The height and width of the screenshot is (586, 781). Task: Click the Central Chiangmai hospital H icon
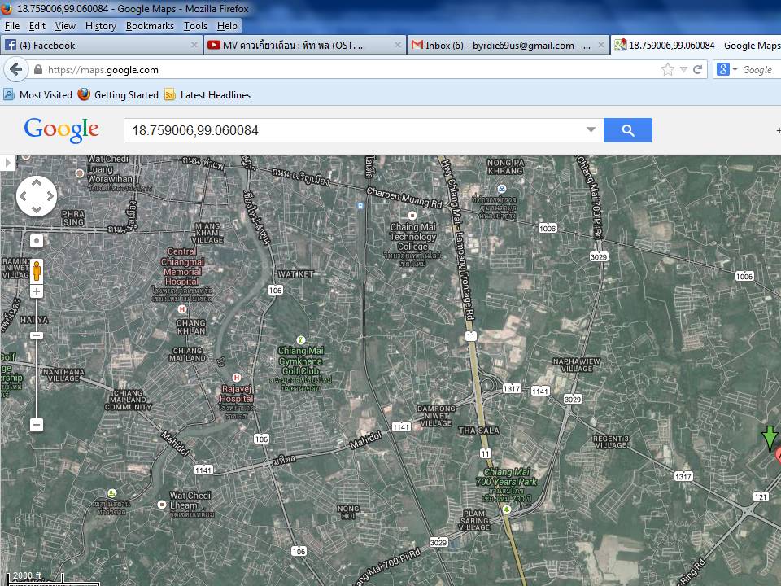[182, 309]
